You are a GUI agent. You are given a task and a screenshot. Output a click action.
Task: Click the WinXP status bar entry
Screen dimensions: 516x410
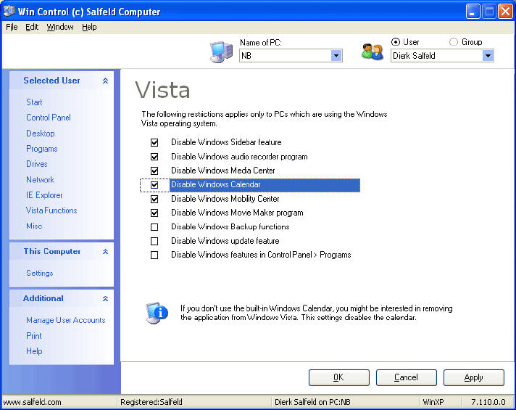(x=433, y=402)
